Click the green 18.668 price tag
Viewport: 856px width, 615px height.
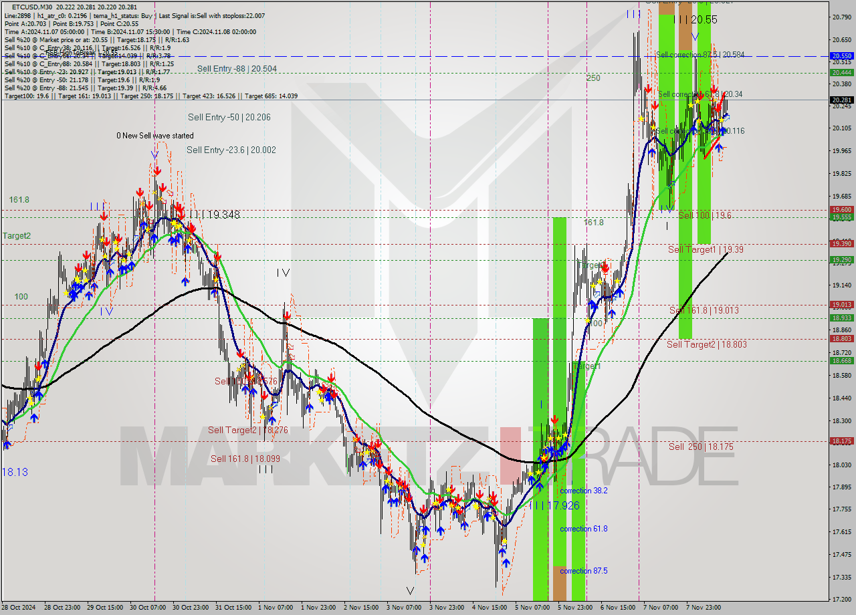842,361
